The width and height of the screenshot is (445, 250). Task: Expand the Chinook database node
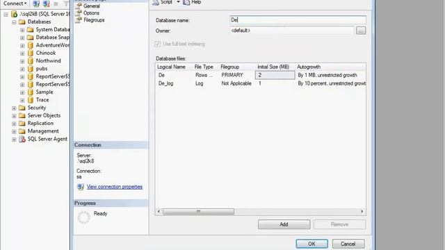(22, 53)
